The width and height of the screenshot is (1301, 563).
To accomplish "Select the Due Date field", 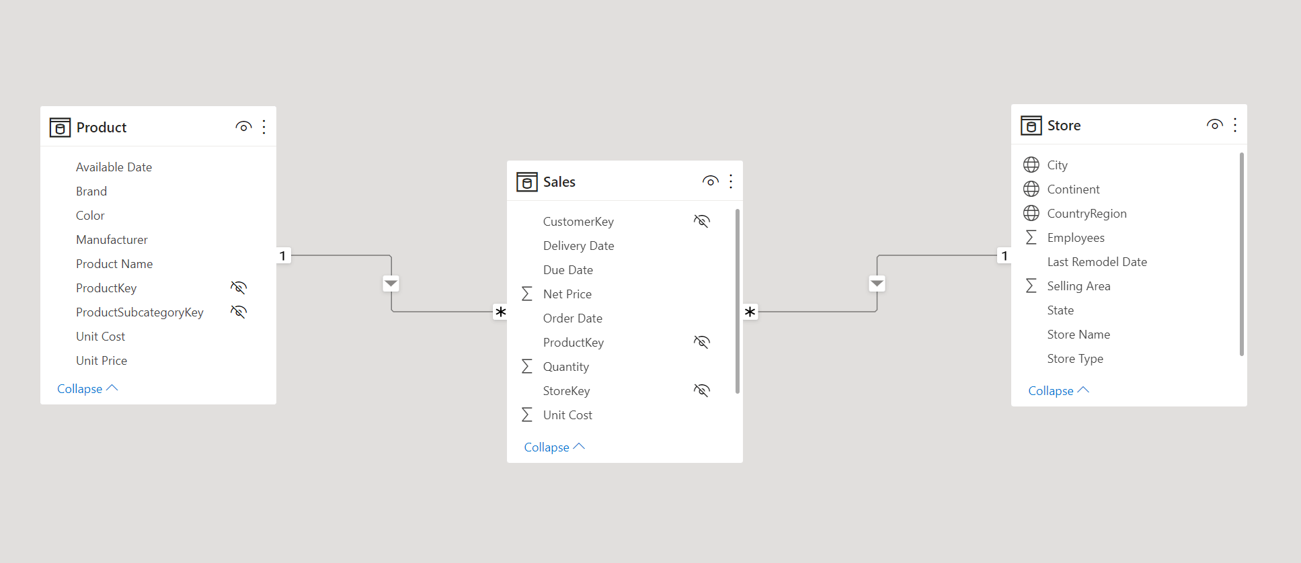I will pyautogui.click(x=568, y=270).
